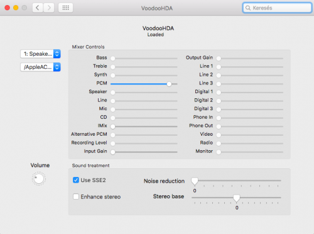The image size is (314, 234).
Task: Check the Enhance stereo checkbox
Action: tap(76, 196)
